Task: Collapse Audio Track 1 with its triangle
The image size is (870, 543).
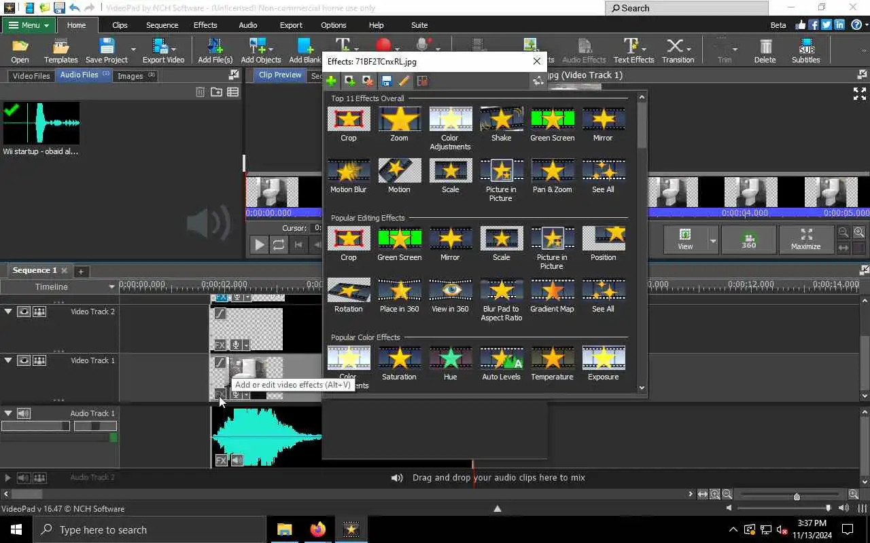Action: click(x=8, y=413)
